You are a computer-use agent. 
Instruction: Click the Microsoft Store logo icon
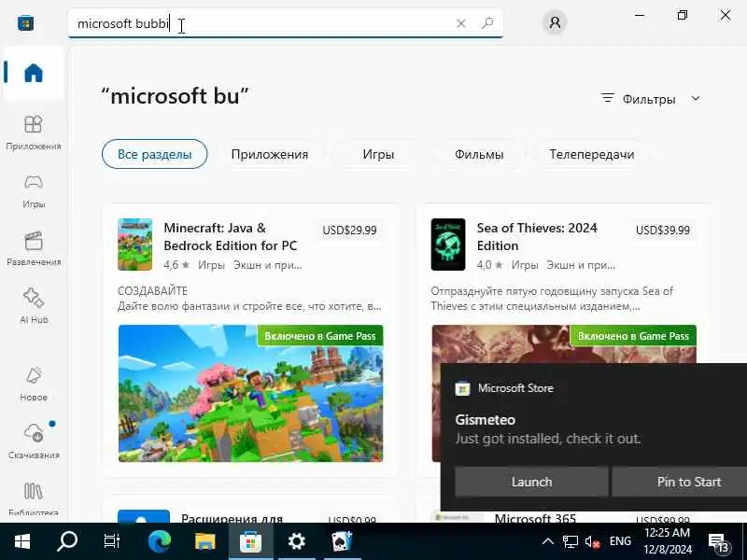[26, 22]
